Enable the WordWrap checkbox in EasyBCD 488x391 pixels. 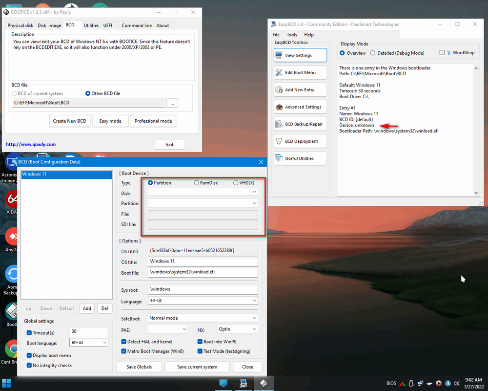(x=442, y=53)
